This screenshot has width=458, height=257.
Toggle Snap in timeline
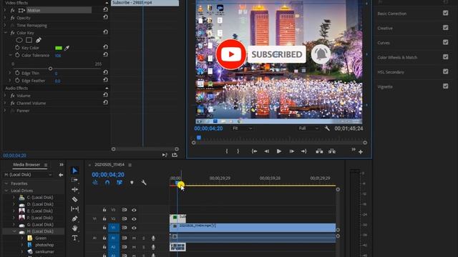(x=107, y=183)
